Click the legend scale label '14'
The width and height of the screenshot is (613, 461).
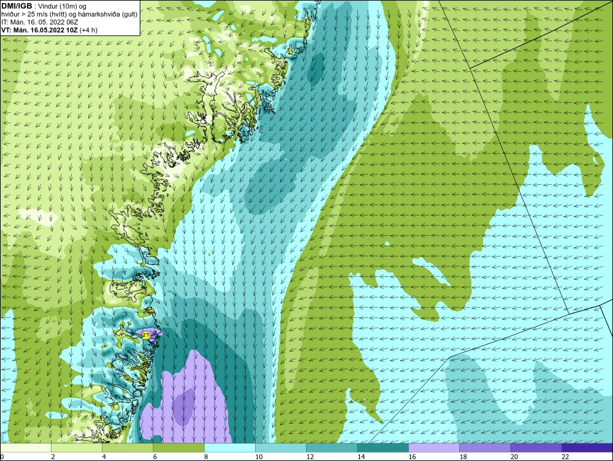[x=361, y=457]
